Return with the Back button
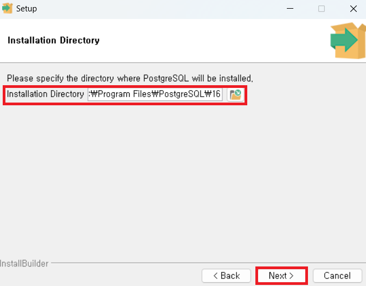366x286 pixels. coord(227,276)
